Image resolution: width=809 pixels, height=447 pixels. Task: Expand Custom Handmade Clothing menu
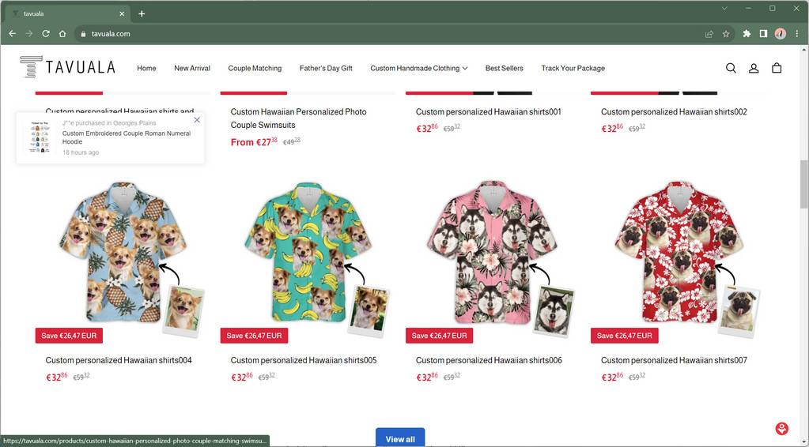click(x=418, y=68)
